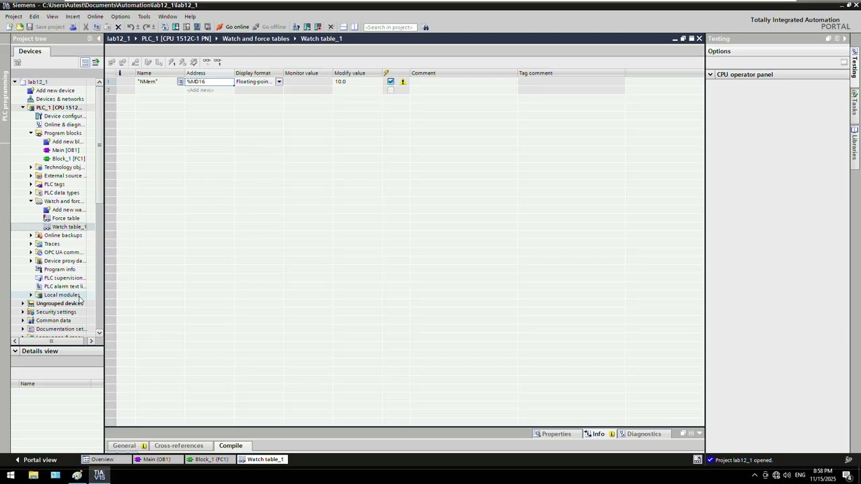
Task: Click the Download to device icon
Action: 176,27
